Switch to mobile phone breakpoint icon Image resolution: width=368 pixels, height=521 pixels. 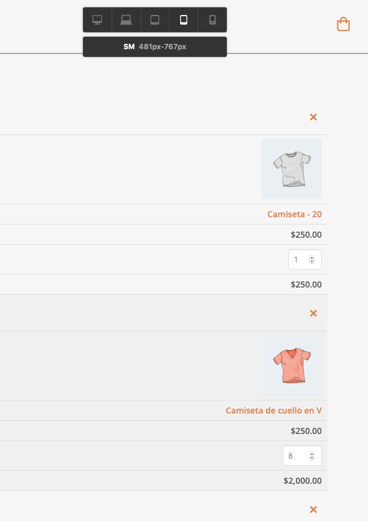click(213, 20)
